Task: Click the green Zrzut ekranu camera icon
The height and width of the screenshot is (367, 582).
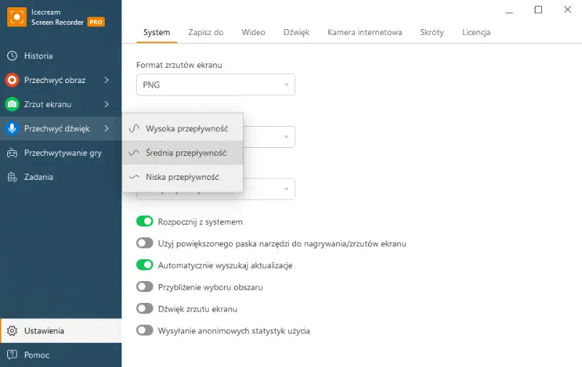Action: pos(12,104)
